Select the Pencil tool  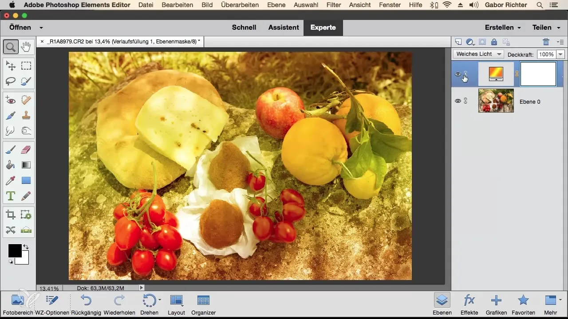tap(26, 195)
